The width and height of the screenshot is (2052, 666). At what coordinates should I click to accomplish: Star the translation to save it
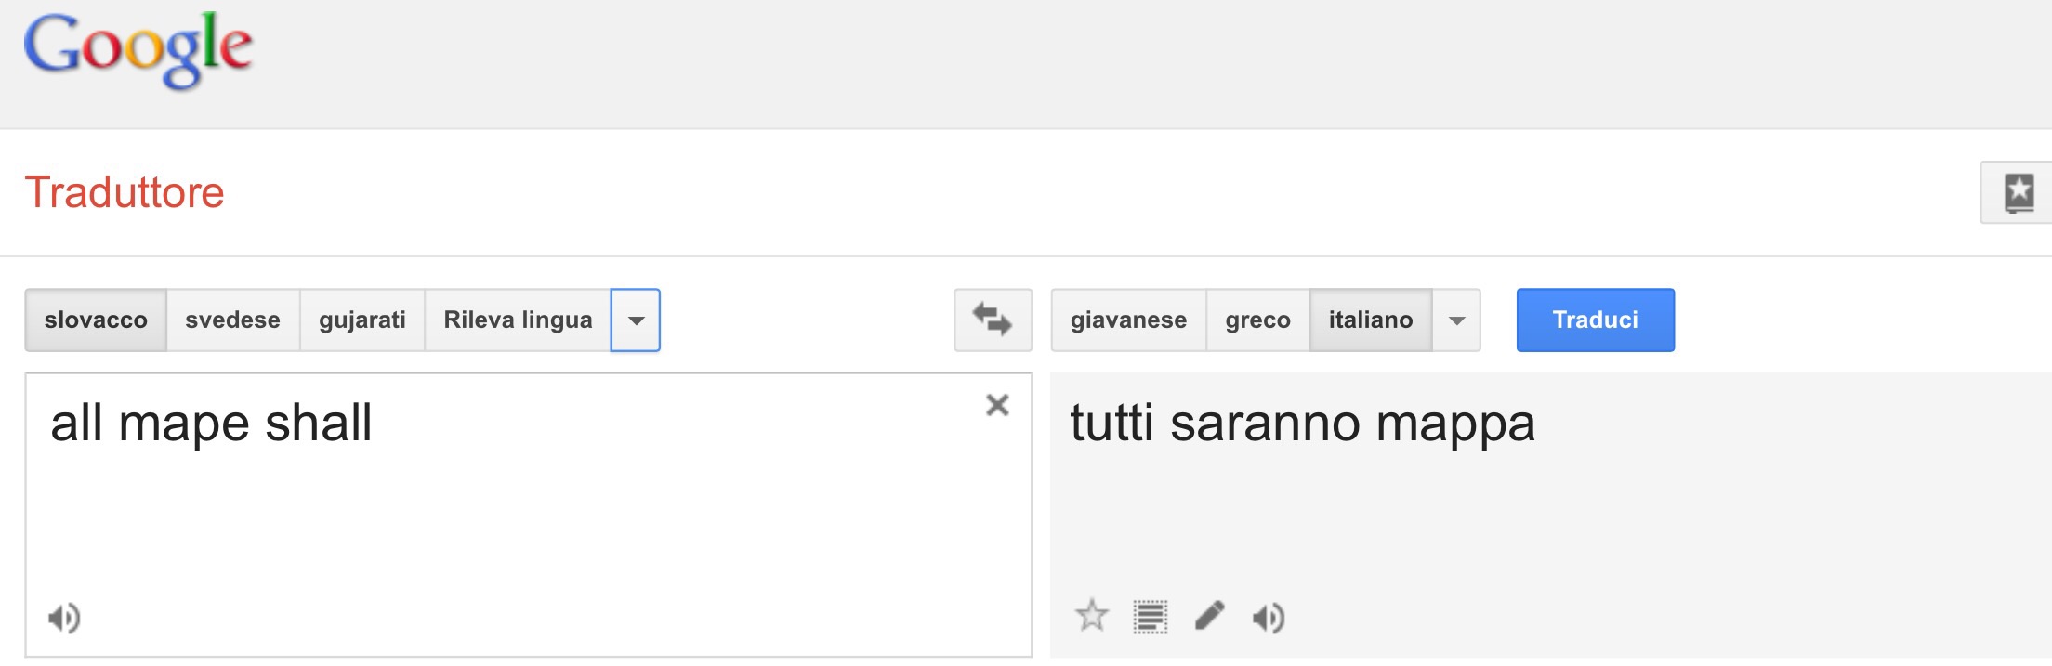tap(1092, 616)
